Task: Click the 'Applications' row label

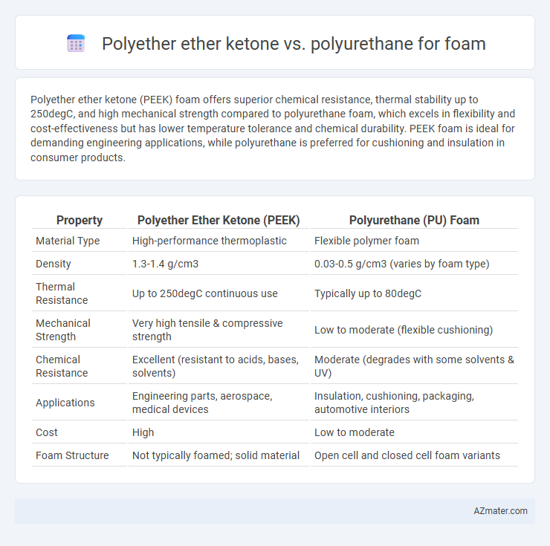Action: pyautogui.click(x=65, y=403)
